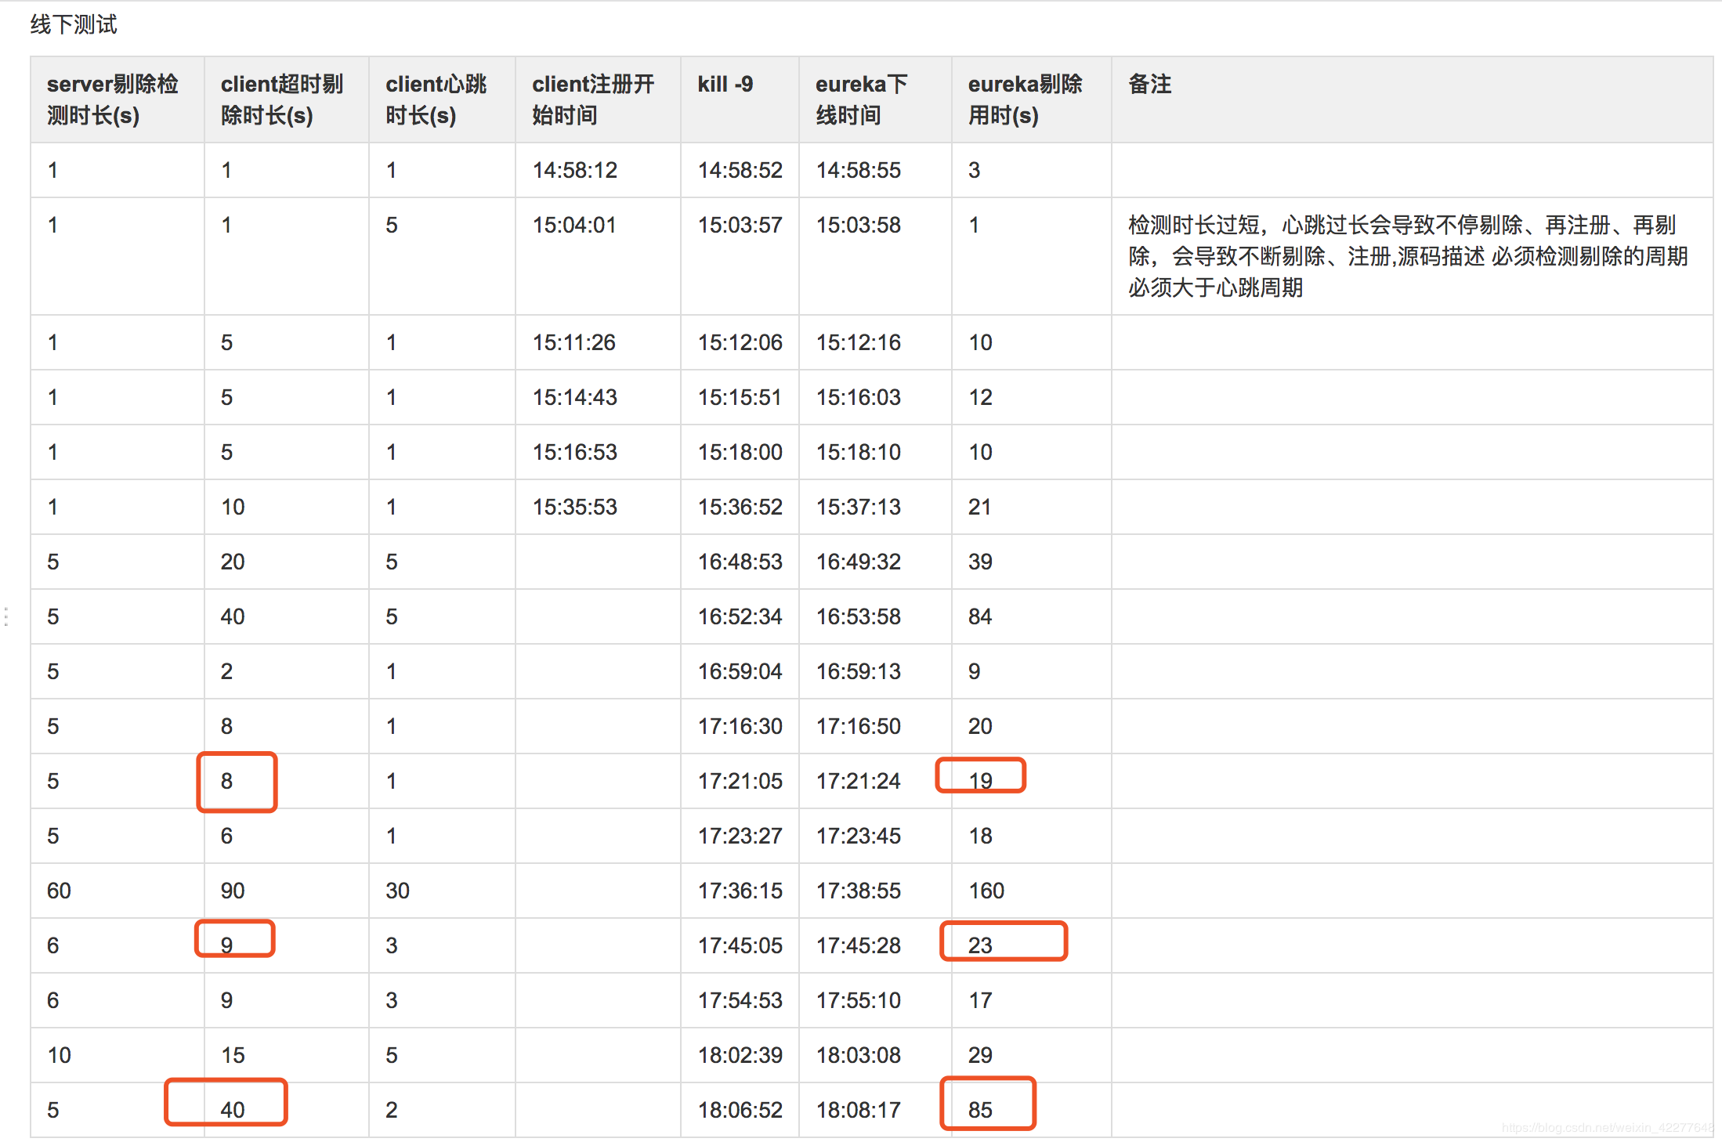The width and height of the screenshot is (1722, 1142).
Task: Select registration time 15:16:53
Action: 575,452
